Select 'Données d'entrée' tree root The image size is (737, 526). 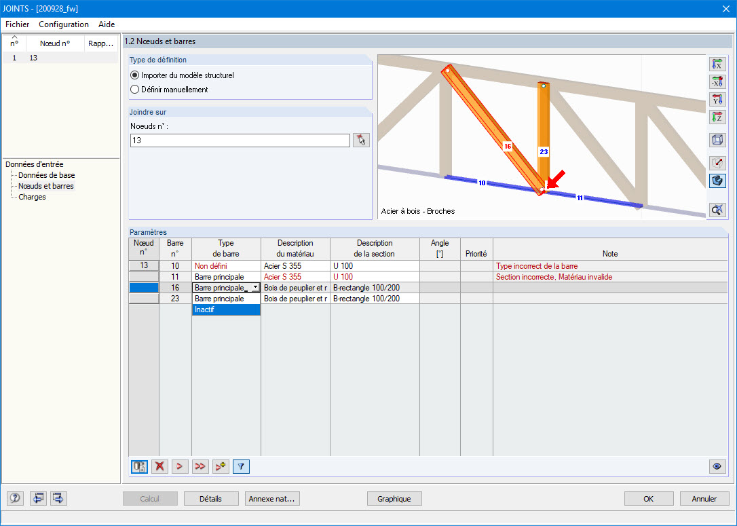coord(35,164)
